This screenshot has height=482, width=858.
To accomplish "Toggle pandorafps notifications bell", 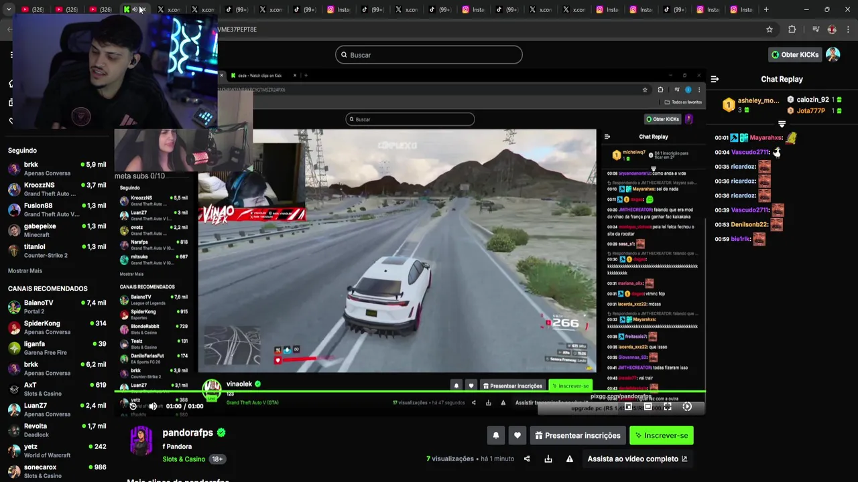I will [496, 436].
